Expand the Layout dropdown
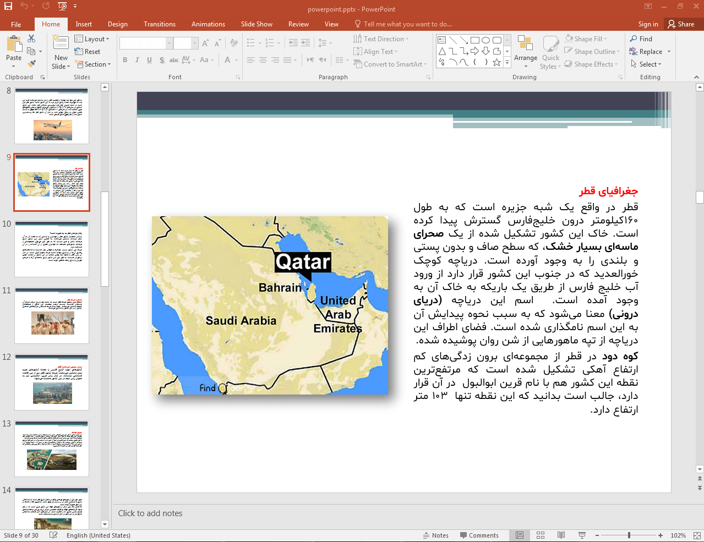 (92, 39)
